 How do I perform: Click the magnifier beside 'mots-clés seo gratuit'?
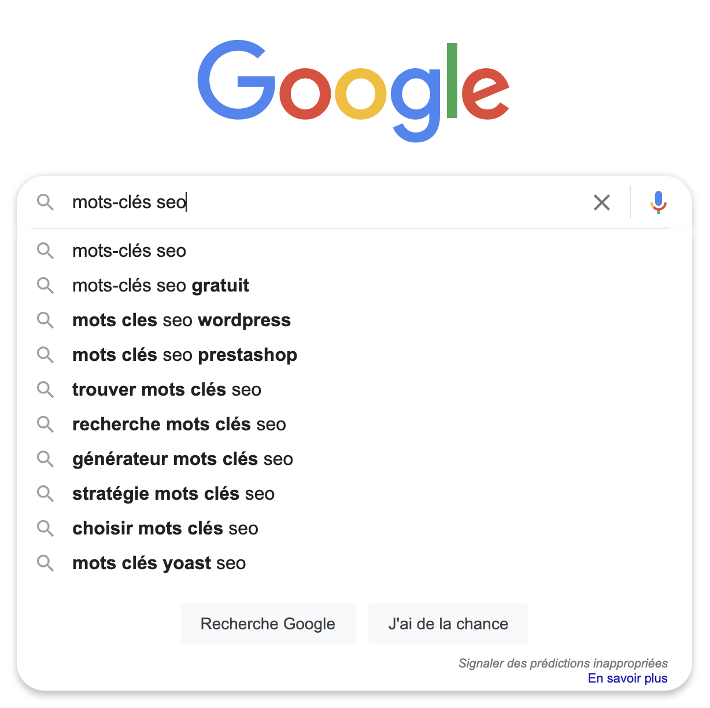click(45, 285)
